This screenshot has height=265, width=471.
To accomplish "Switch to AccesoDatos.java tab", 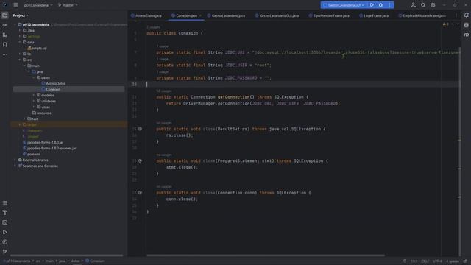I will [x=146, y=15].
